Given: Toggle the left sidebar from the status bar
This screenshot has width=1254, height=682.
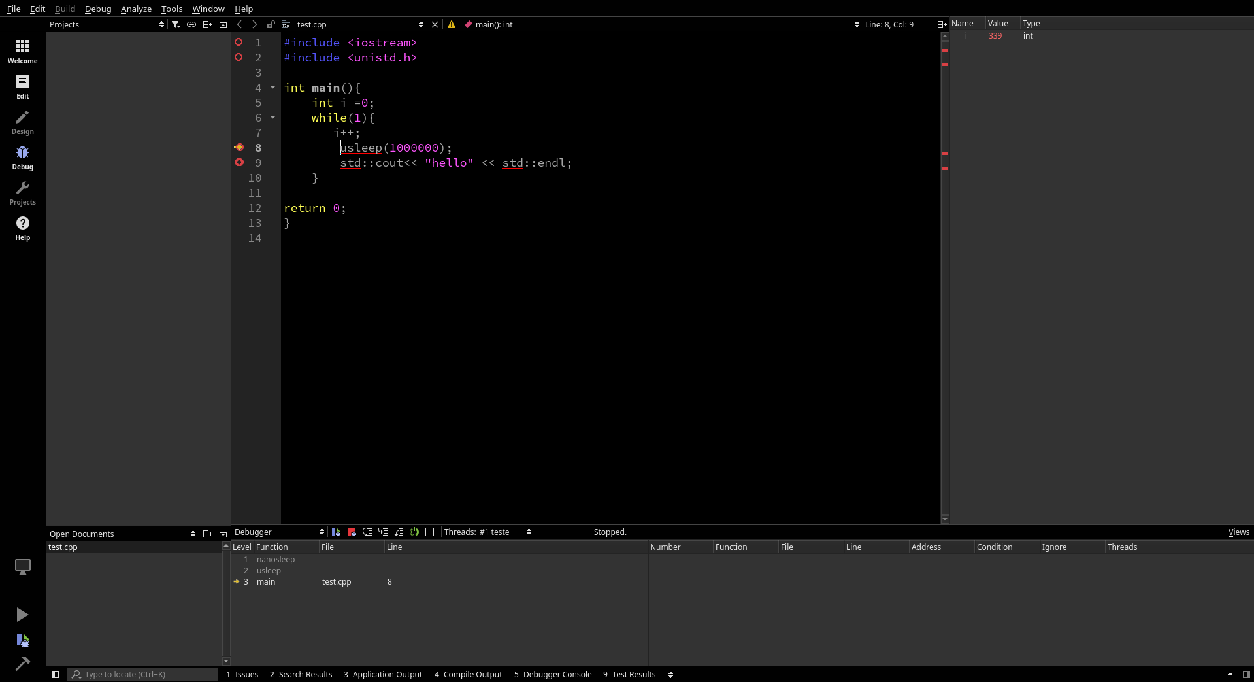Looking at the screenshot, I should pos(55,674).
